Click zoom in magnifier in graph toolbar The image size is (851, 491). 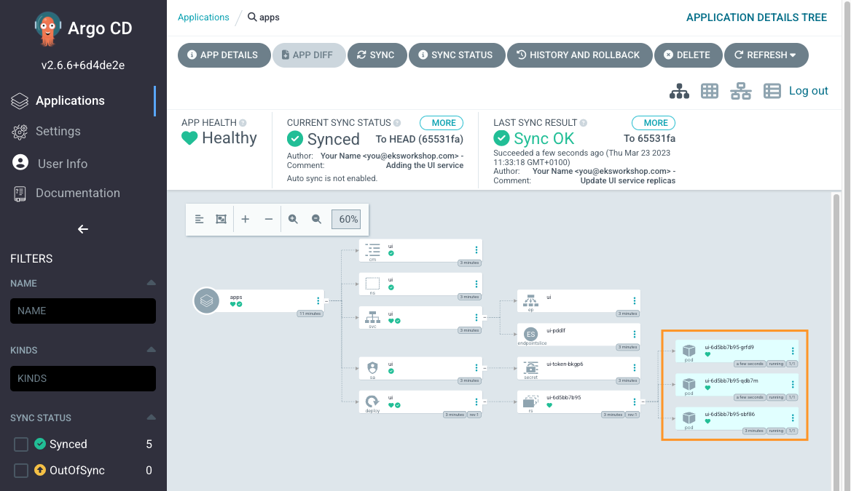click(293, 219)
